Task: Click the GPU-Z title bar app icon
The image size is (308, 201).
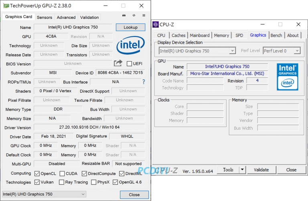Action: click(6, 6)
